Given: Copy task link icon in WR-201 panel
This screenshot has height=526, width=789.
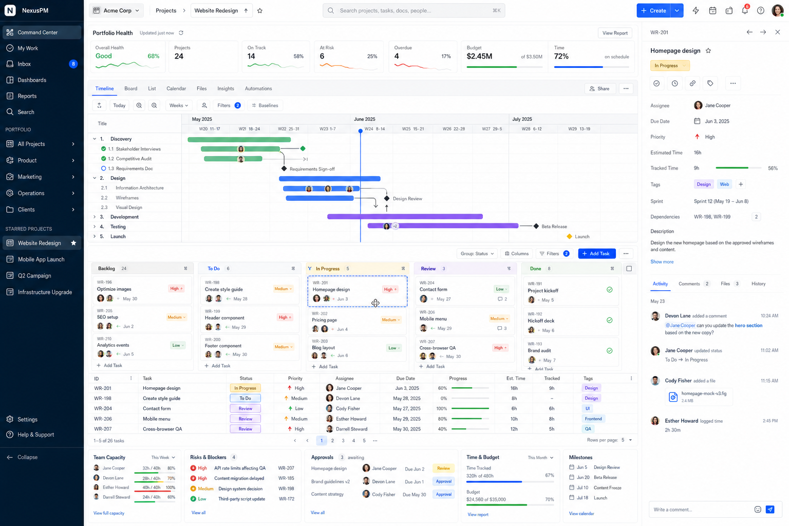Looking at the screenshot, I should coord(692,83).
